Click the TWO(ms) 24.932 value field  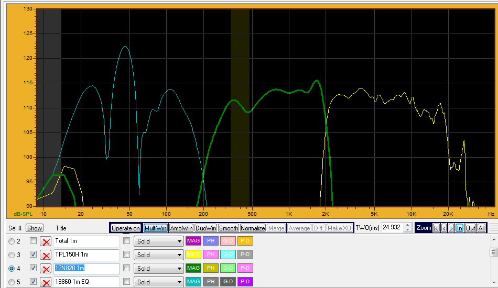coord(392,228)
